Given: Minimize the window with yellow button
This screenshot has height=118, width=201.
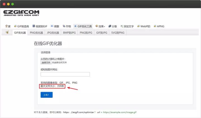Looking at the screenshot, I should (8, 4).
